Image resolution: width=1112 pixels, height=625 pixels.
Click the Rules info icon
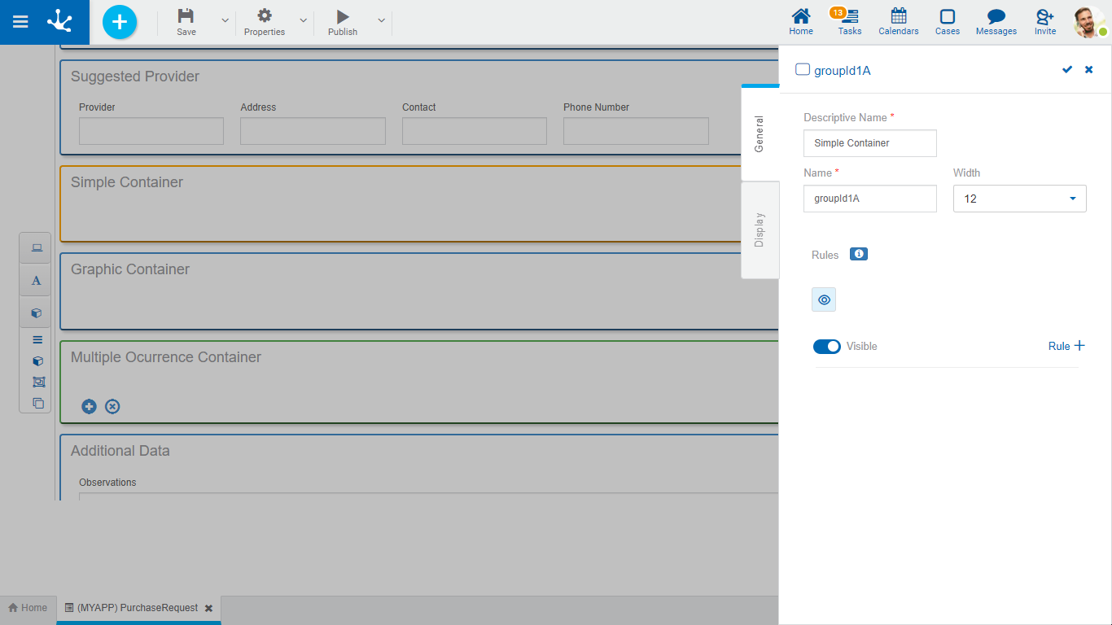tap(858, 254)
